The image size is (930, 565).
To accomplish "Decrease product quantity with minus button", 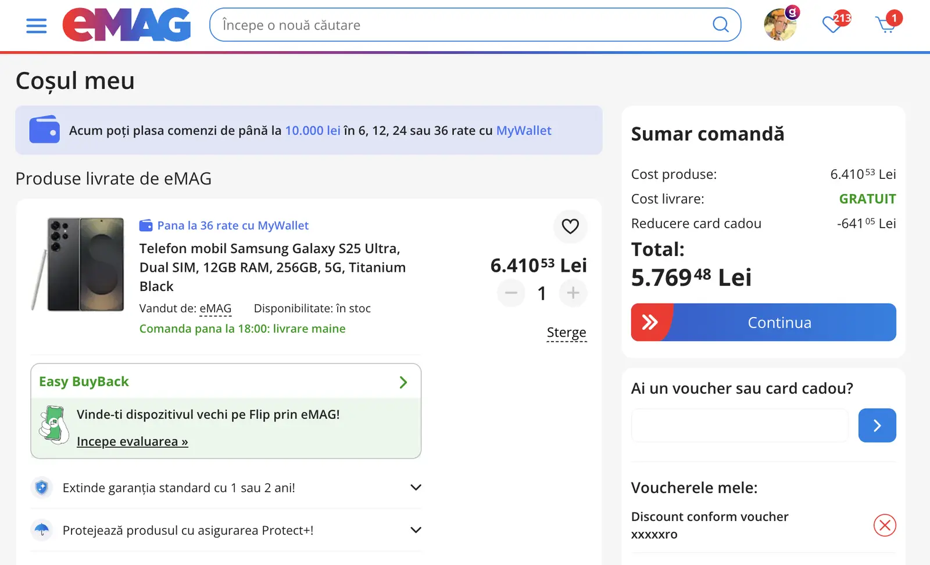I will (x=512, y=293).
